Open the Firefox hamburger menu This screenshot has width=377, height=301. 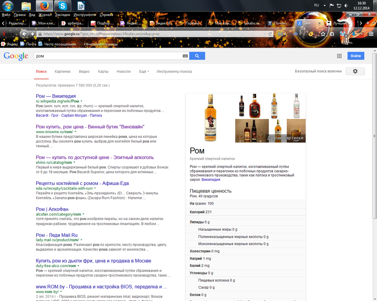click(x=371, y=34)
